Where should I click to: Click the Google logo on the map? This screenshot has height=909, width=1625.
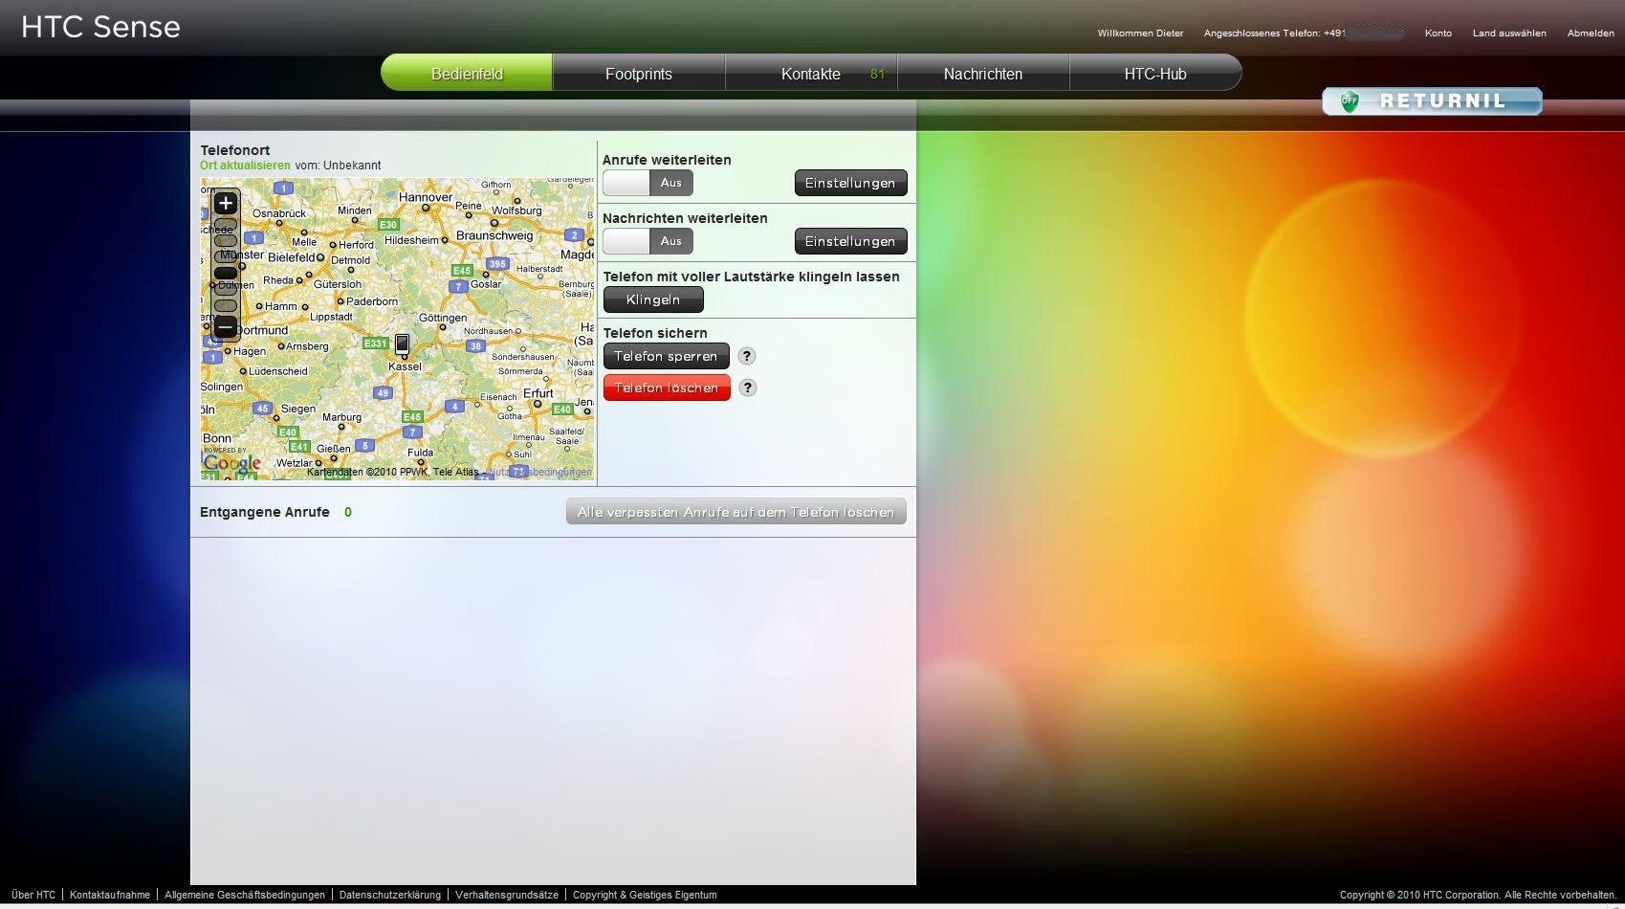coord(231,463)
